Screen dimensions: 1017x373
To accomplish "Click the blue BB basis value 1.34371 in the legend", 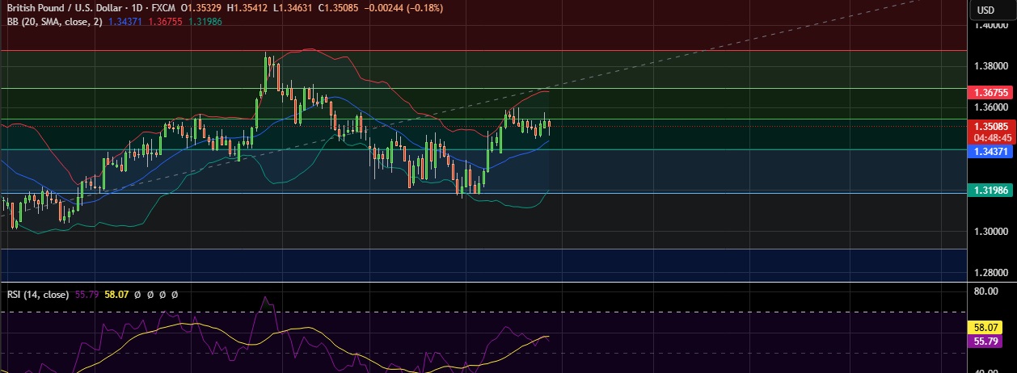I will [x=125, y=22].
